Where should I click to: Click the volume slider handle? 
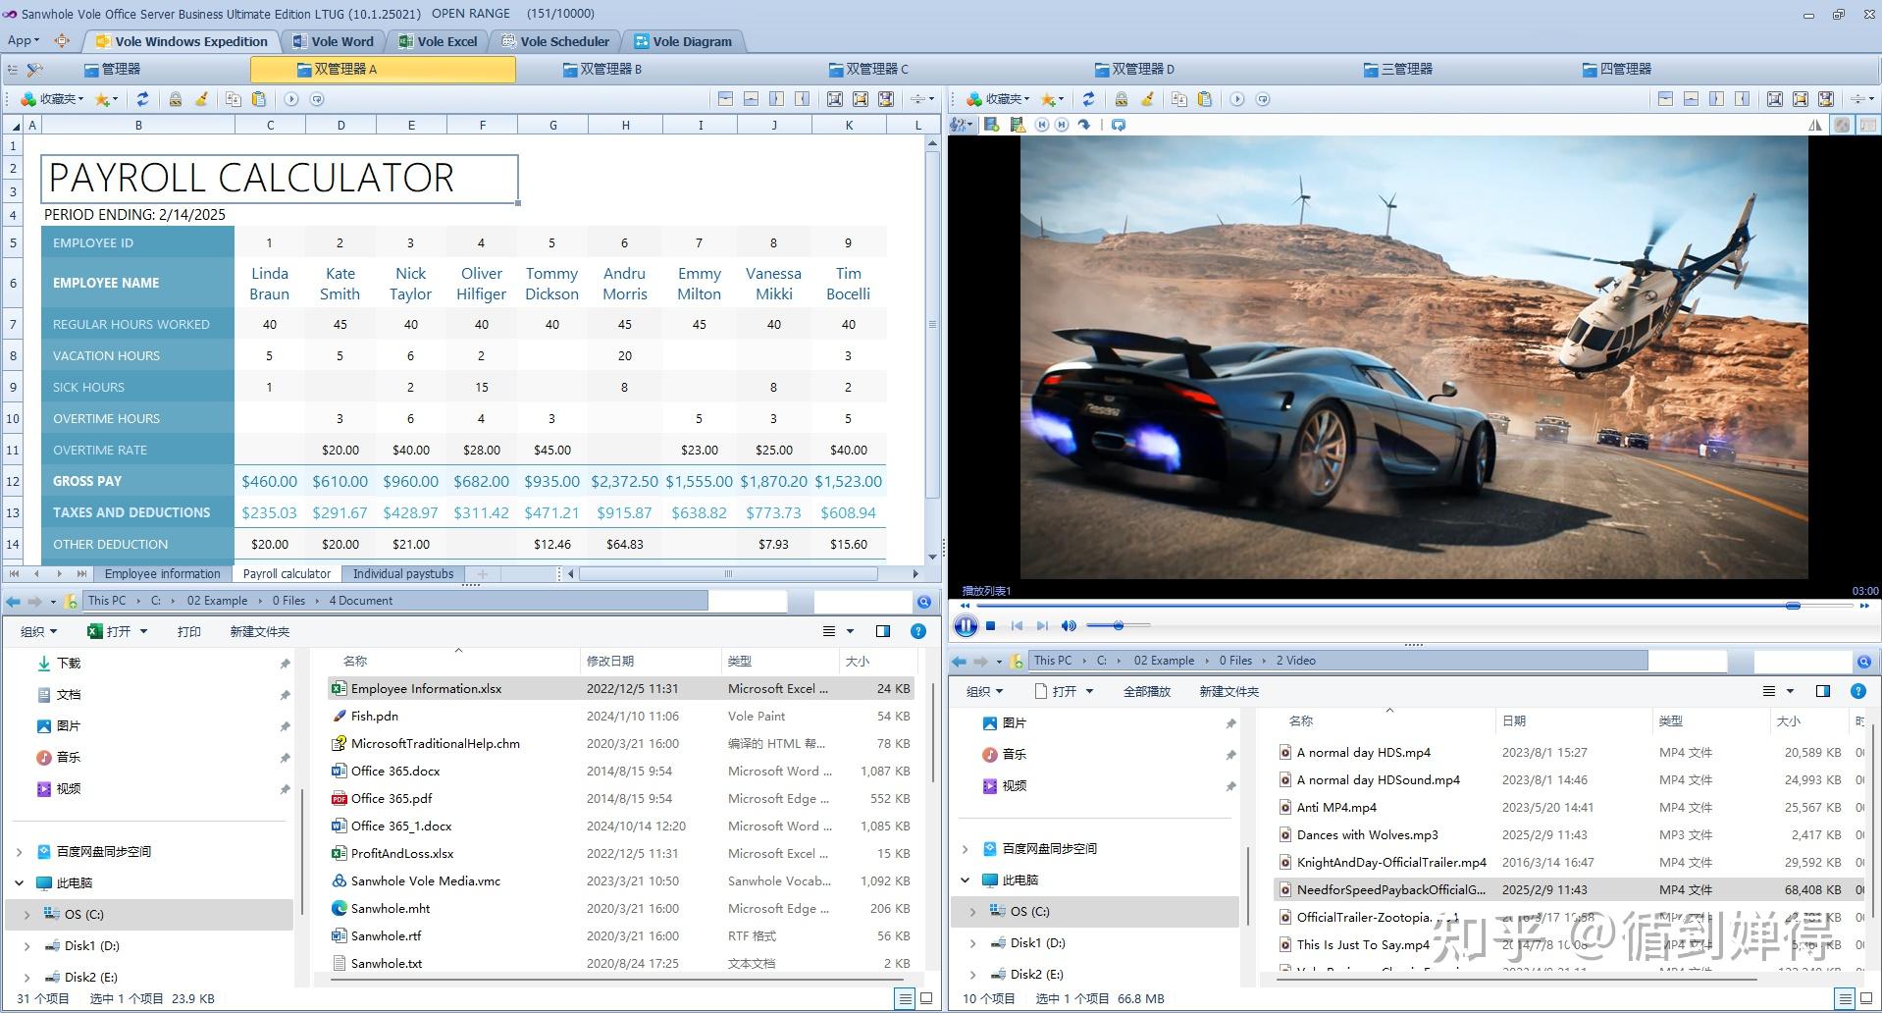[1118, 625]
